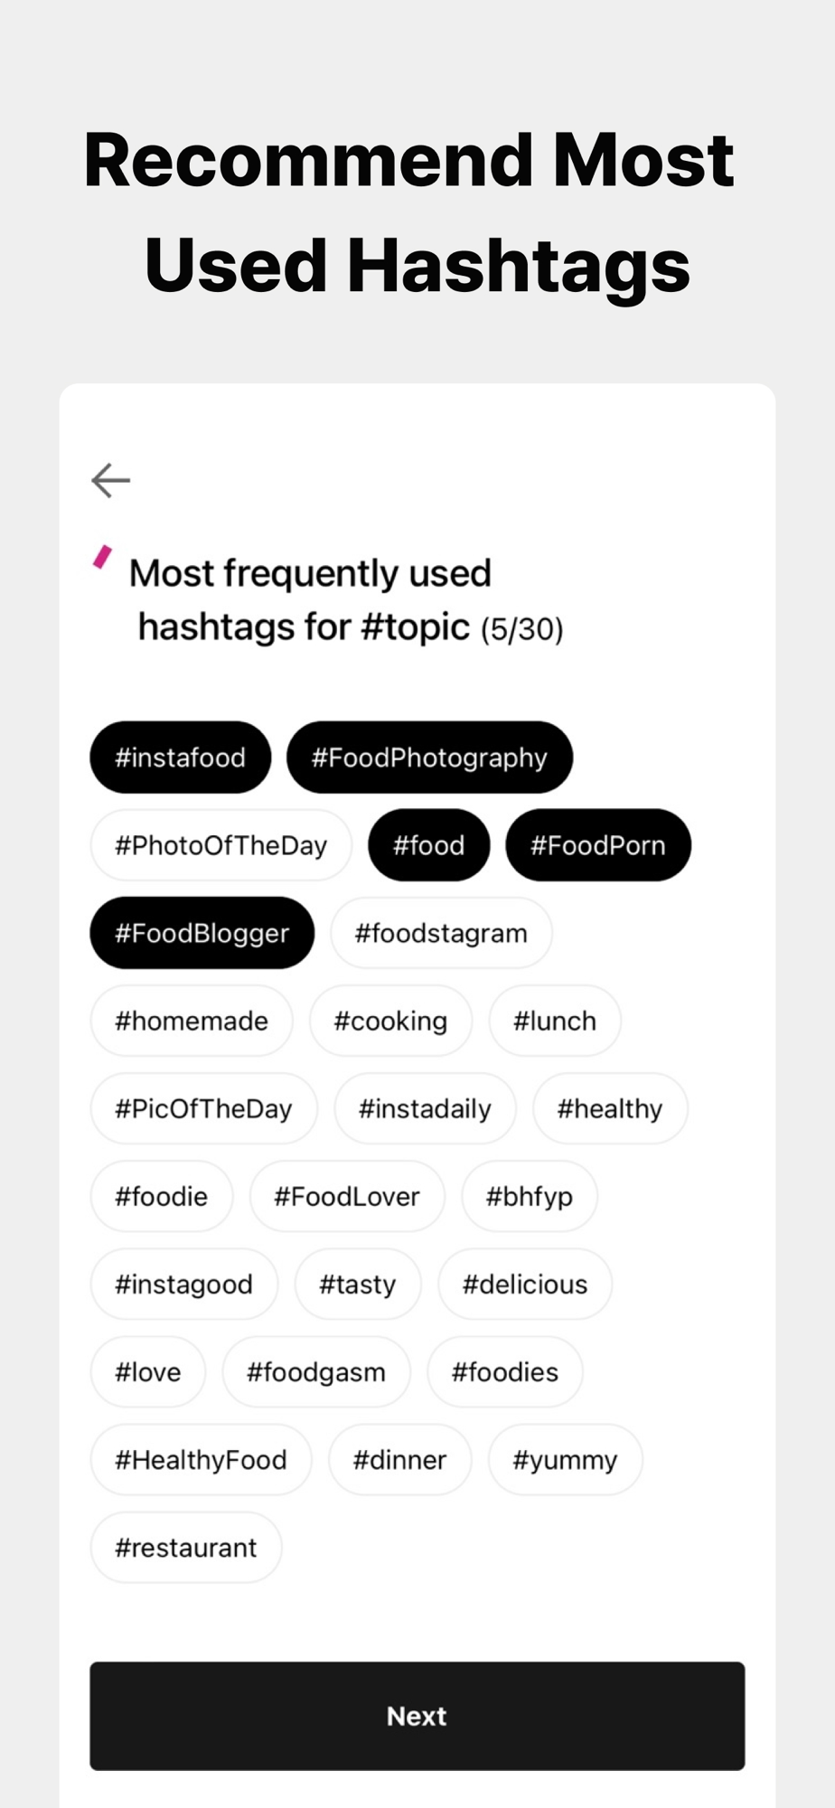
Task: Select the #healthy hashtag chip
Action: click(x=610, y=1108)
